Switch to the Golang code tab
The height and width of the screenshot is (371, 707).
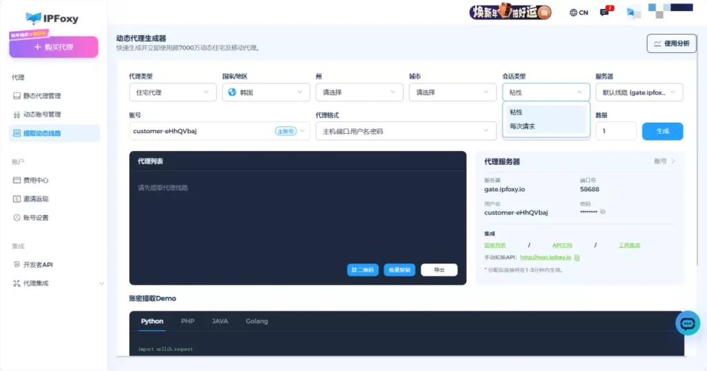(x=257, y=321)
